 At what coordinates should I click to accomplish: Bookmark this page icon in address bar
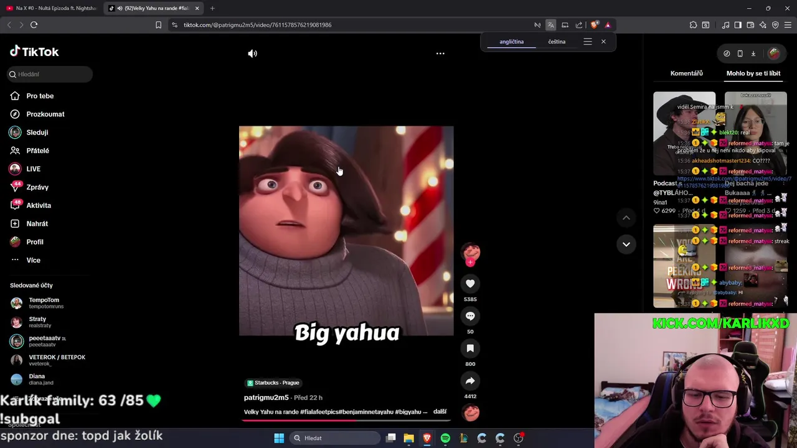158,25
